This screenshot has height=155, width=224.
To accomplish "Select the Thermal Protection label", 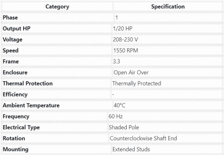I will point(28,83).
